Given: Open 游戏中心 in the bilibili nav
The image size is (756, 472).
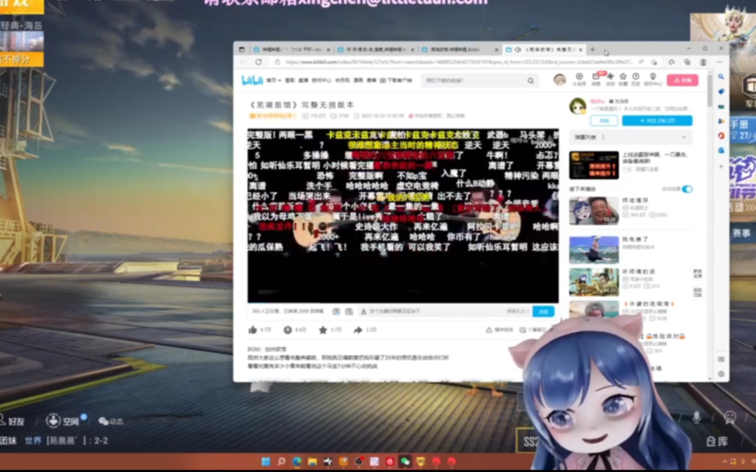Looking at the screenshot, I should tap(321, 80).
